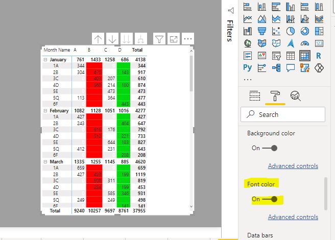Select the globe Map visual
The image size is (335, 240).
tap(248, 43)
